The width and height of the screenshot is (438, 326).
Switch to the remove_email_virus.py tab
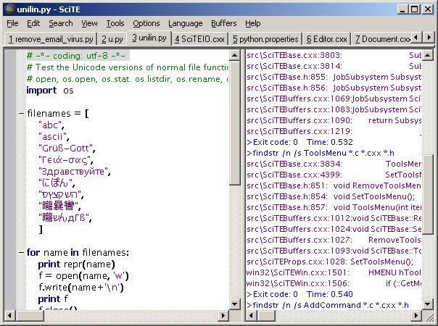tap(51, 39)
